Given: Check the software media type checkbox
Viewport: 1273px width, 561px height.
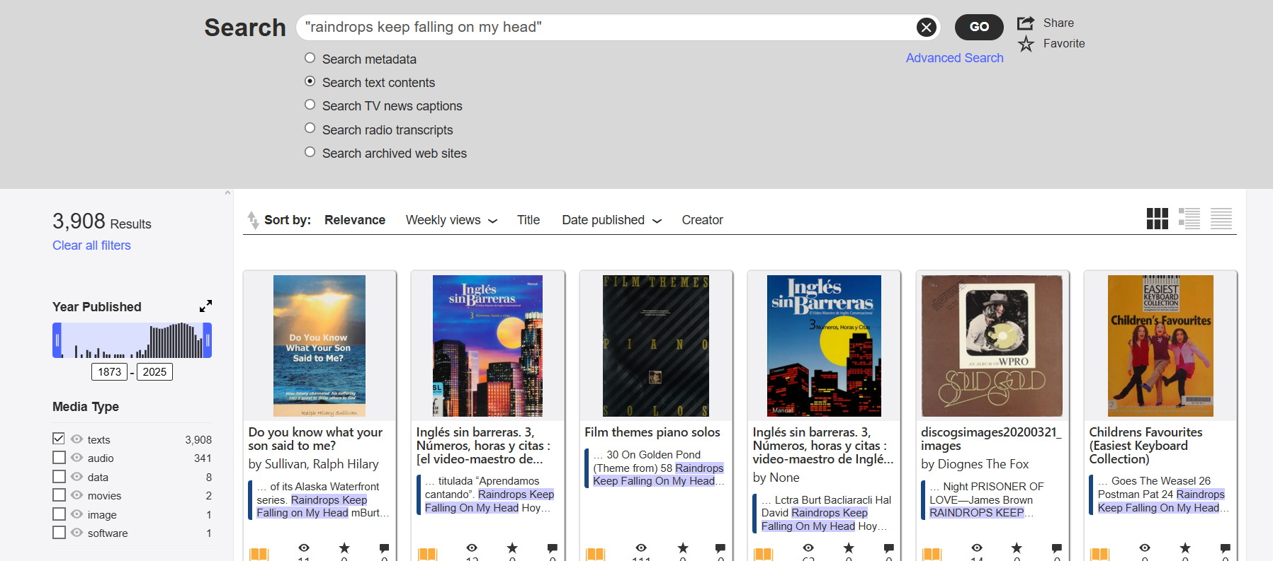Looking at the screenshot, I should coord(59,533).
